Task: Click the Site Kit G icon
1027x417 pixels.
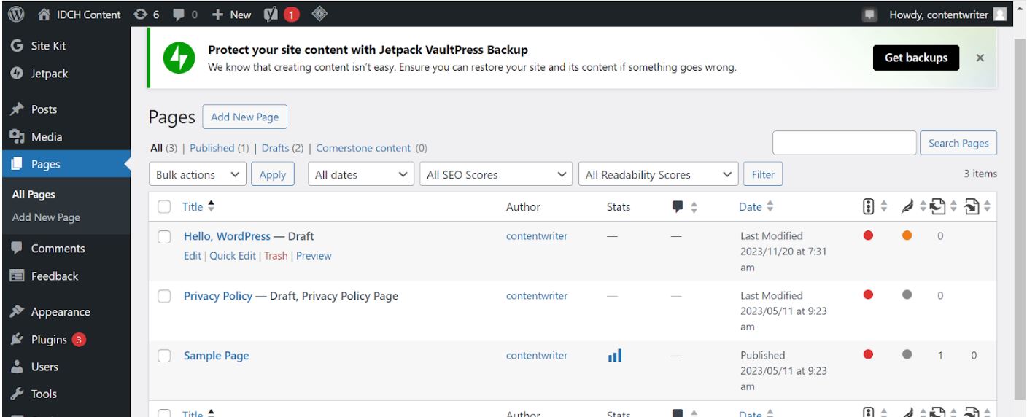Action: (x=17, y=46)
